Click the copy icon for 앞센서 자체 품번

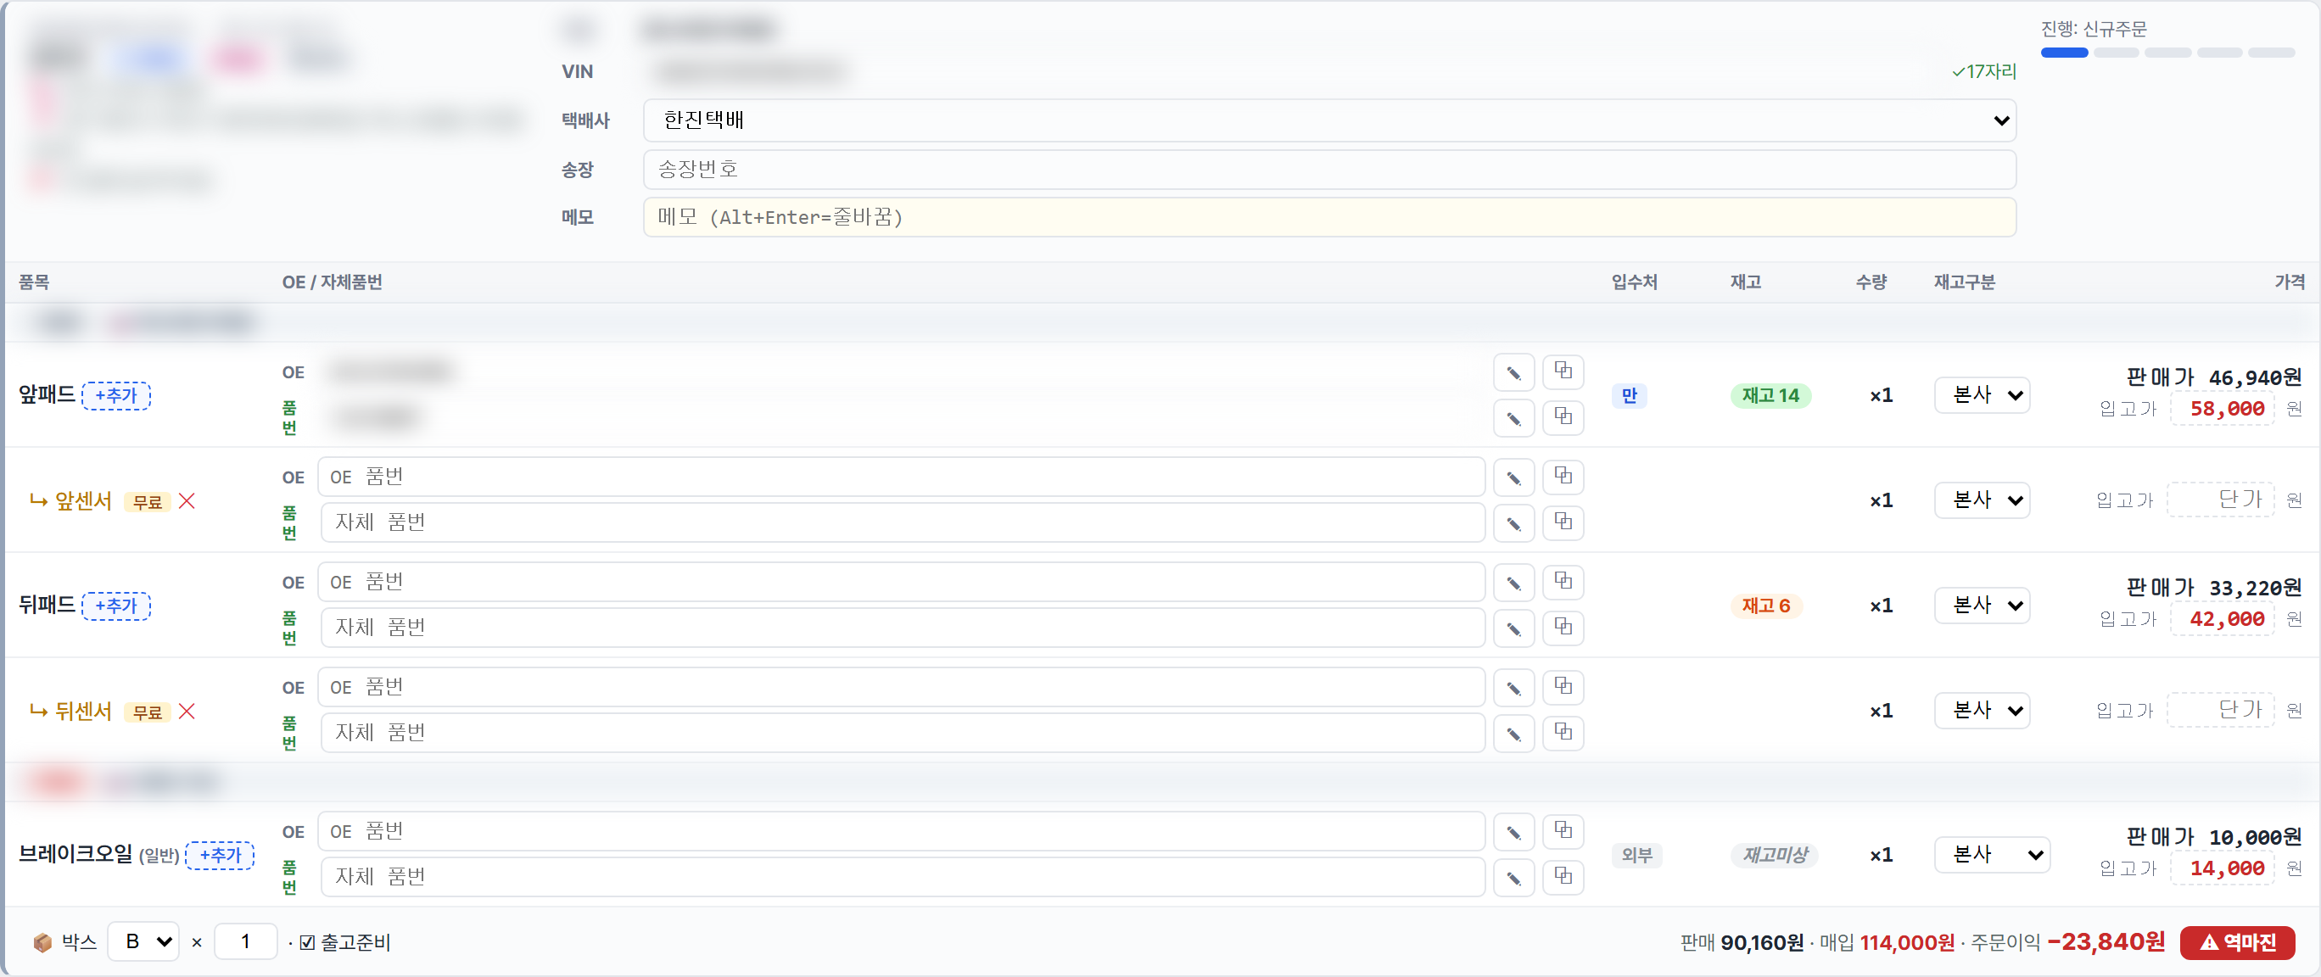pyautogui.click(x=1563, y=522)
